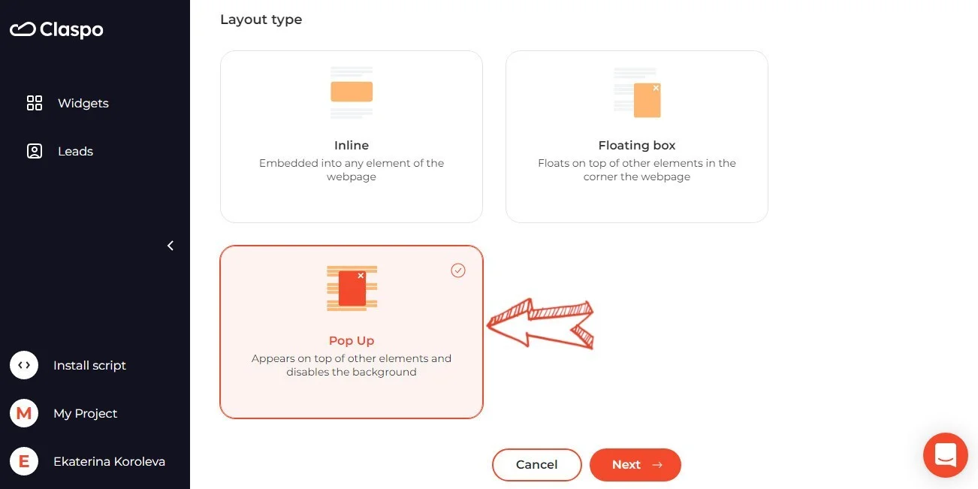Click the Layout type heading
This screenshot has width=978, height=489.
261,20
